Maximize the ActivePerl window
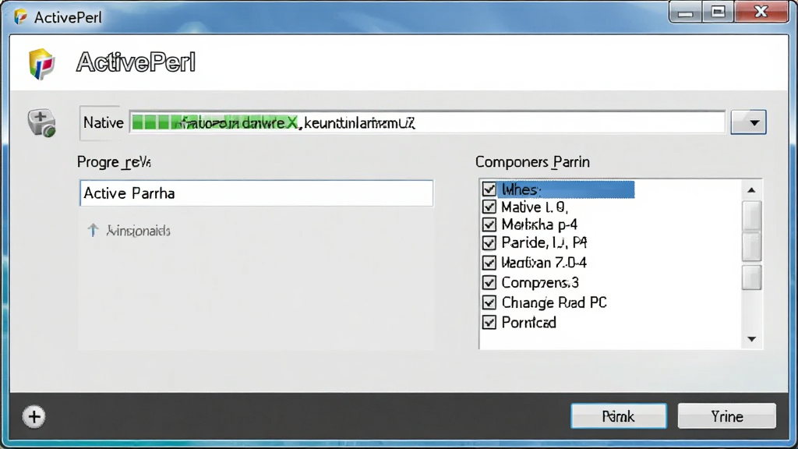 click(x=718, y=12)
